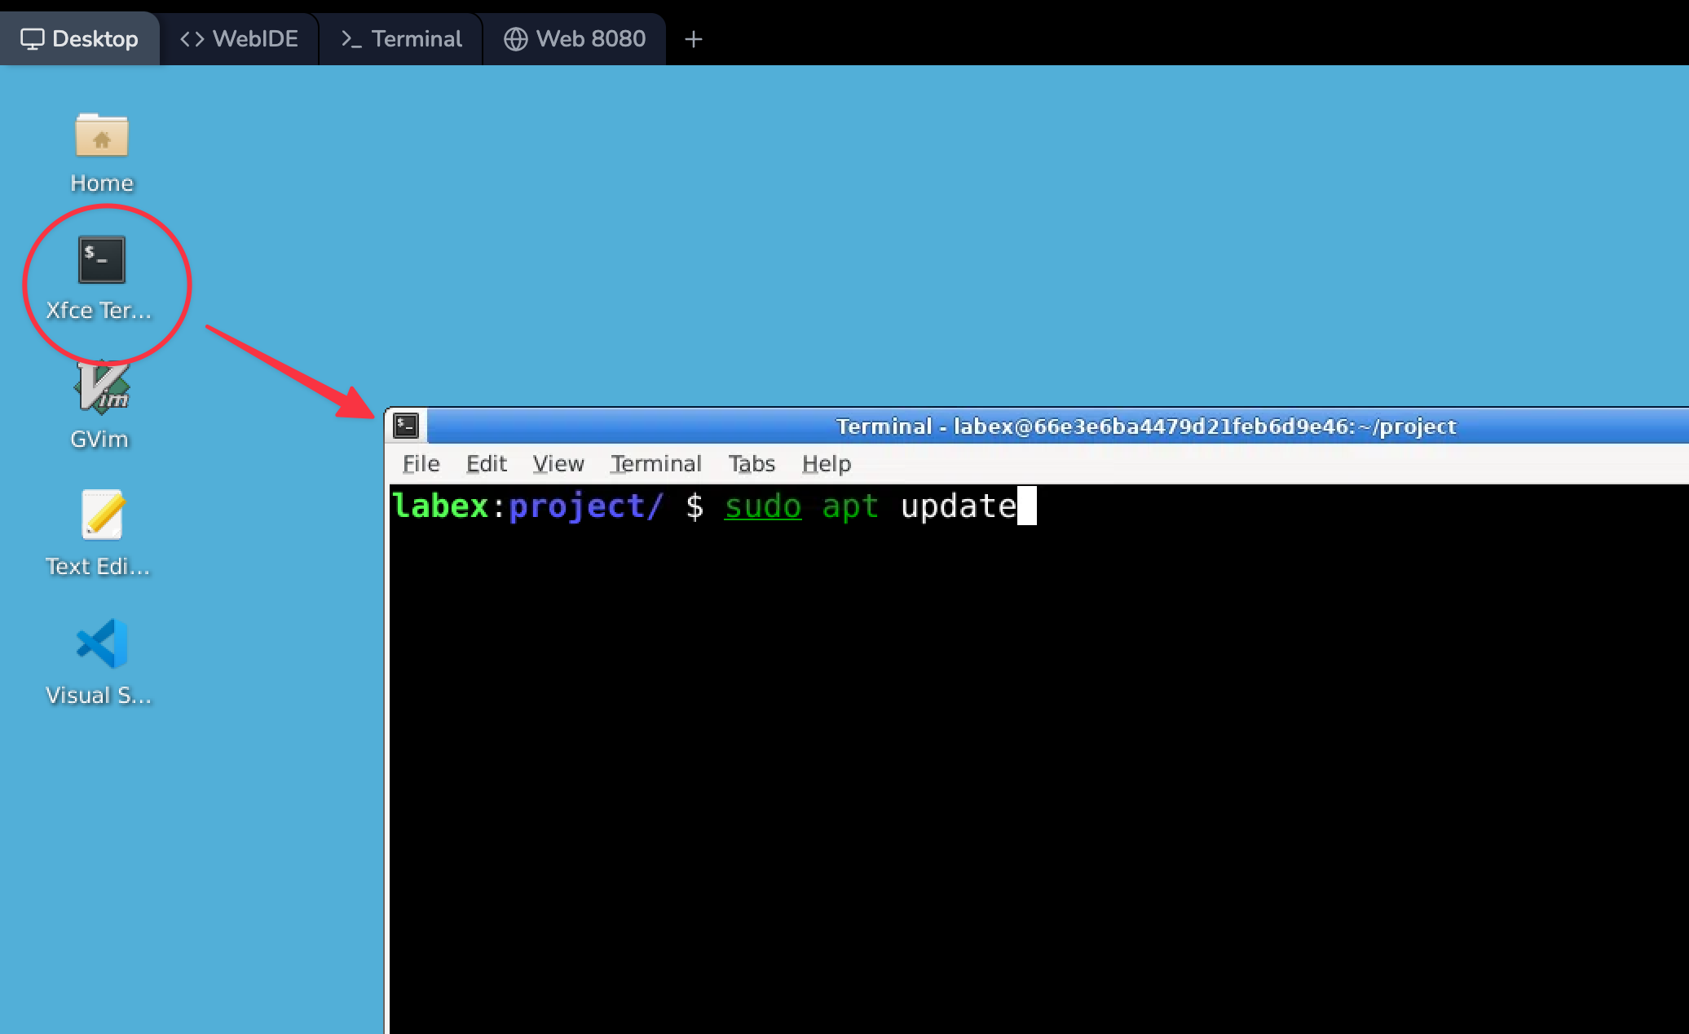
Task: Switch to the Terminal tab
Action: pyautogui.click(x=401, y=38)
